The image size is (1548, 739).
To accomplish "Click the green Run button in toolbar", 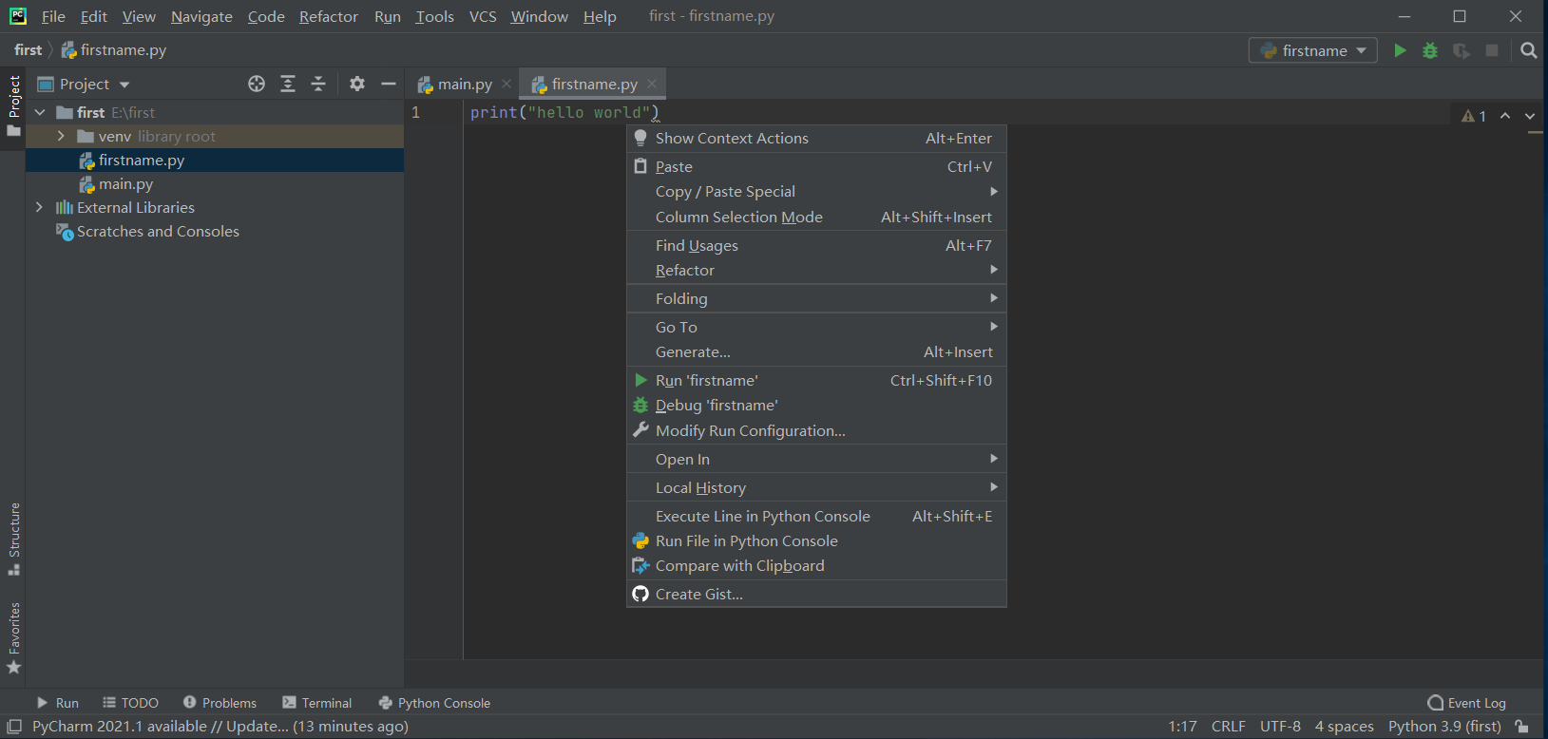I will [1400, 50].
